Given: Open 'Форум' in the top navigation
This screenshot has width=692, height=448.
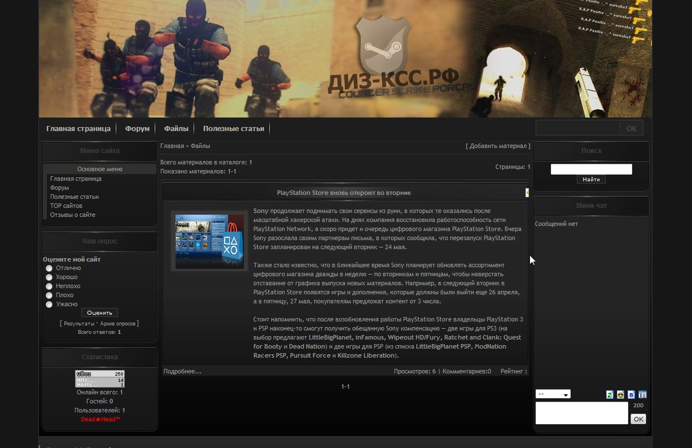Looking at the screenshot, I should (x=137, y=129).
